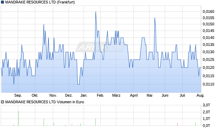Image resolution: width=216 pixels, height=129 pixels.
Task: Click the gray legend square beside Volumen
Action: [x=2, y=102]
